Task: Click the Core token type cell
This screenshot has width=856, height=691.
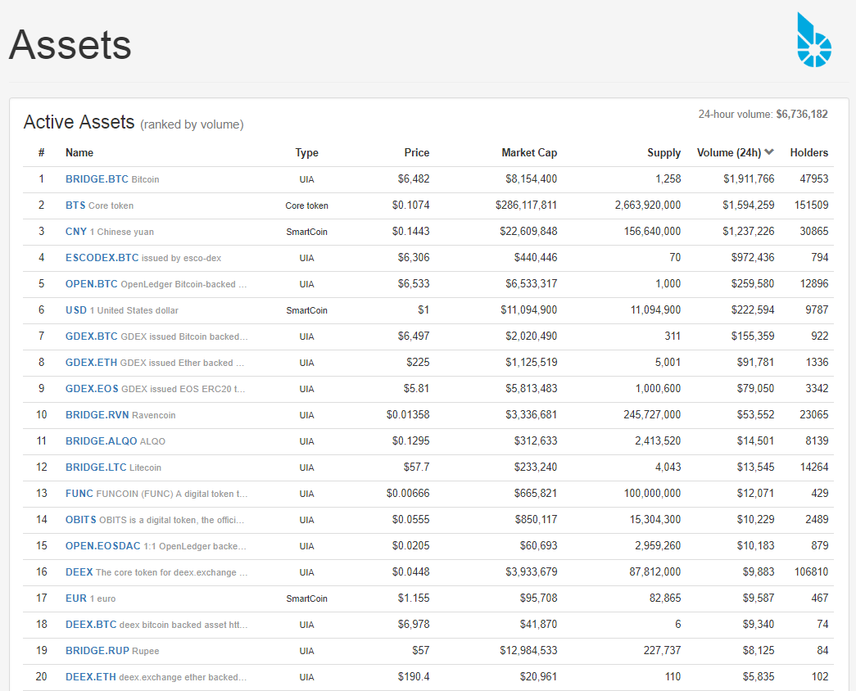Action: (307, 205)
